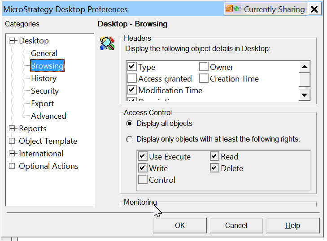Toggle the Use Execute checkbox
This screenshot has height=241, width=327.
click(x=143, y=156)
